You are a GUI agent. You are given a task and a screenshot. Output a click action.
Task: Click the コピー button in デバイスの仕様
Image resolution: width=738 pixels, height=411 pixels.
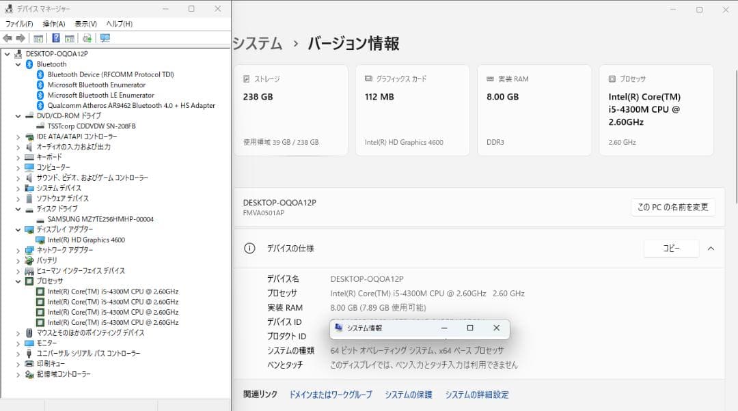671,249
